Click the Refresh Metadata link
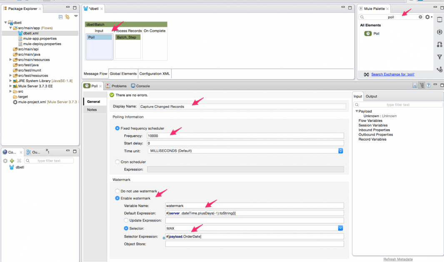444x262 pixels. pos(398,259)
